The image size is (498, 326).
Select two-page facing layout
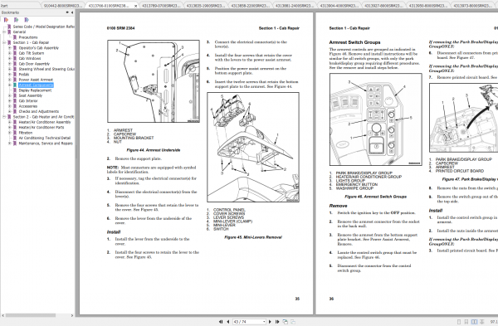point(474,322)
